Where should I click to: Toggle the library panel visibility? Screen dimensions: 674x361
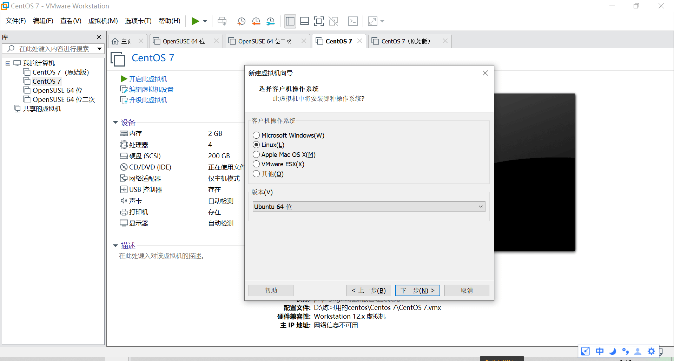tap(290, 21)
